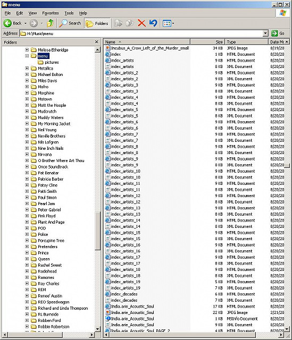Open the Back history dropdown arrow
The width and height of the screenshot is (292, 340).
pyautogui.click(x=26, y=23)
